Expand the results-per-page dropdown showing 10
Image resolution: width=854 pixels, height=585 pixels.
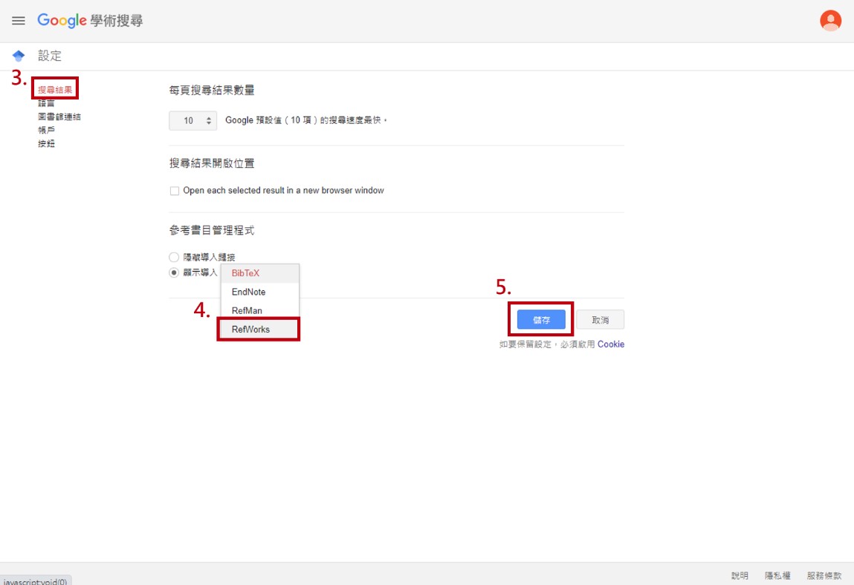point(193,120)
